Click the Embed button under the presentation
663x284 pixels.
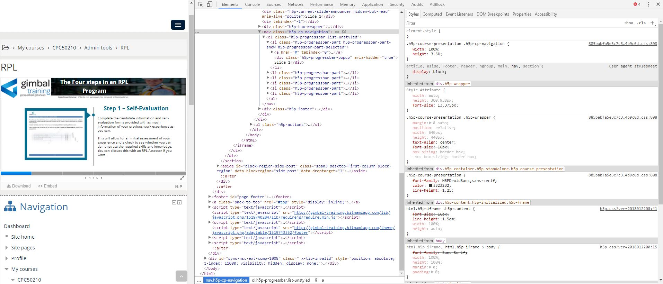tap(47, 186)
